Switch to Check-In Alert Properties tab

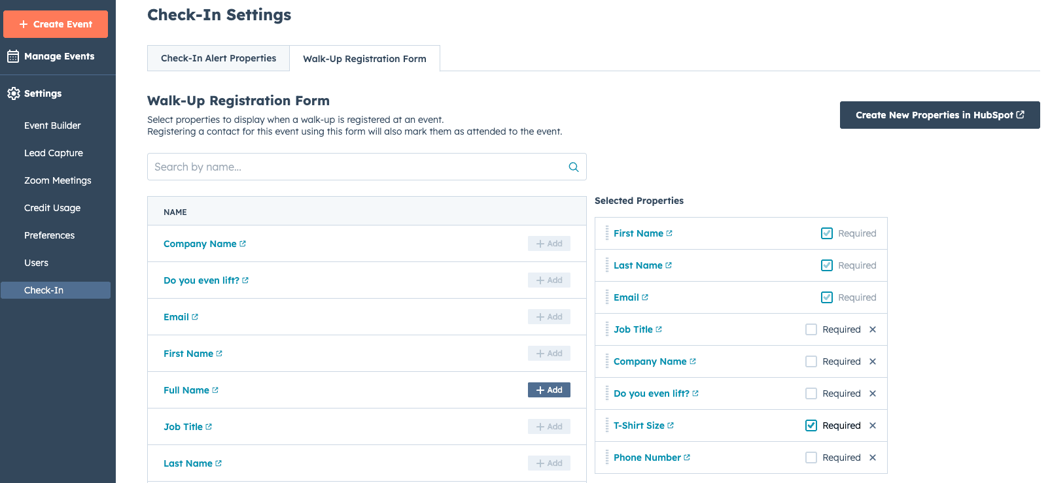219,58
